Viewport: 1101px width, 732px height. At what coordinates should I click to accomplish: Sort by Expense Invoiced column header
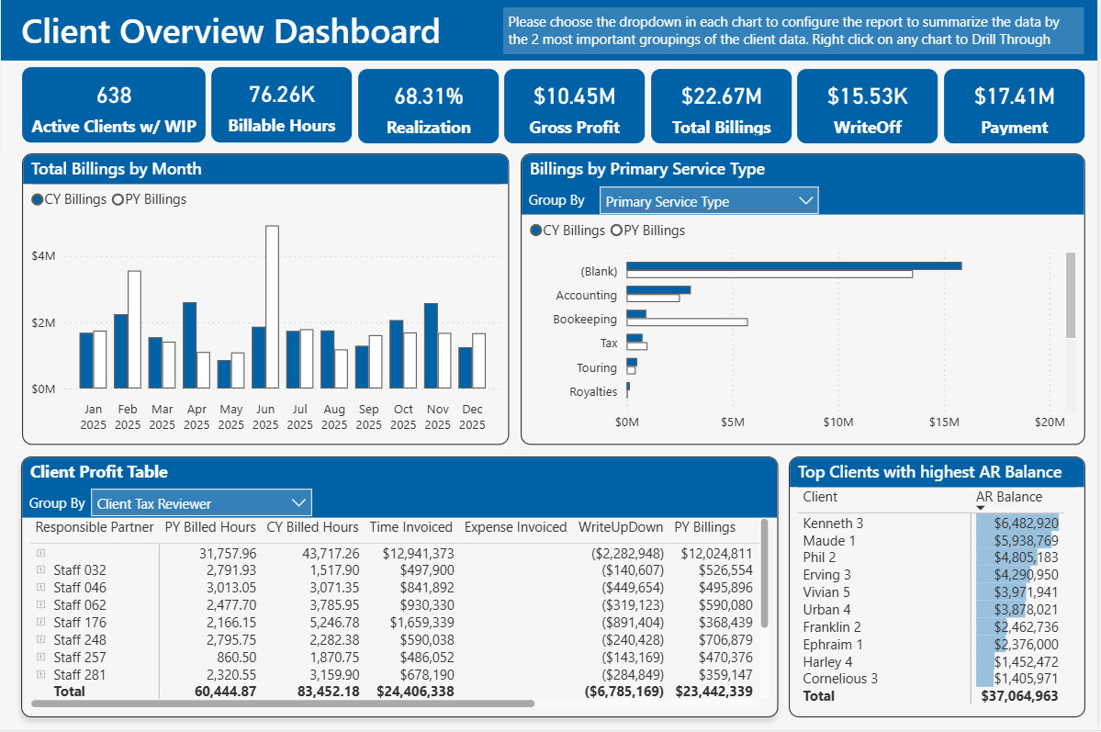click(x=515, y=527)
